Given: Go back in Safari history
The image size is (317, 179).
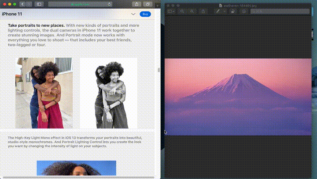Looking at the screenshot, I should point(22,4).
